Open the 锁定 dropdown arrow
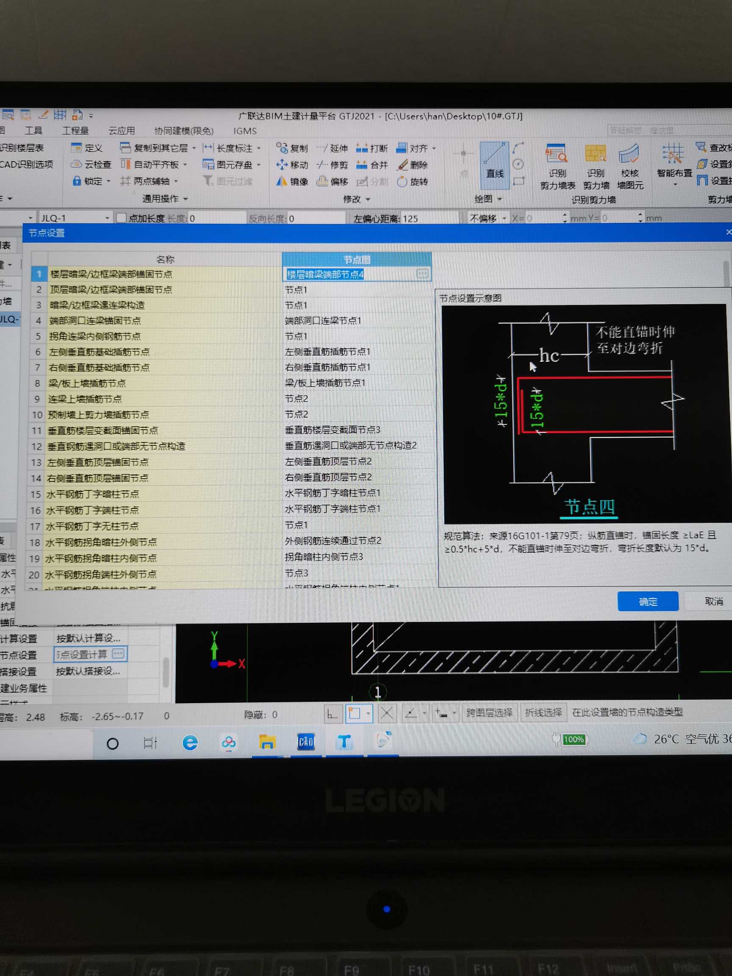Viewport: 732px width, 976px height. tap(108, 181)
